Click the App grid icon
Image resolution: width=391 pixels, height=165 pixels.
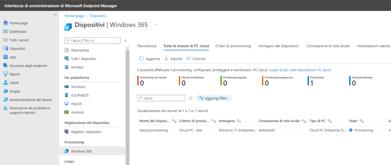tap(5, 57)
